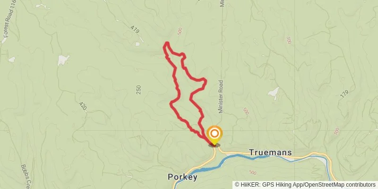Click the 250 map label

pos(138,90)
